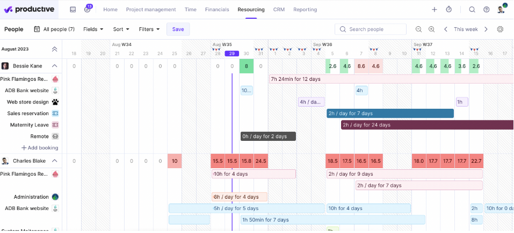Click Bessie's green 8 hours cell
The width and height of the screenshot is (514, 233).
[247, 66]
